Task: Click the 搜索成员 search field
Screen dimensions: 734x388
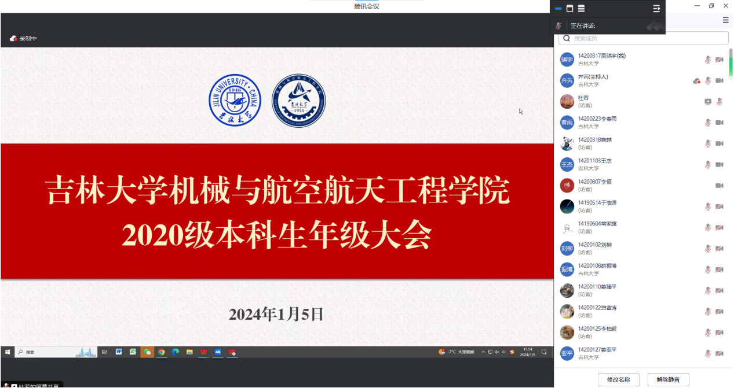Action: [x=643, y=38]
